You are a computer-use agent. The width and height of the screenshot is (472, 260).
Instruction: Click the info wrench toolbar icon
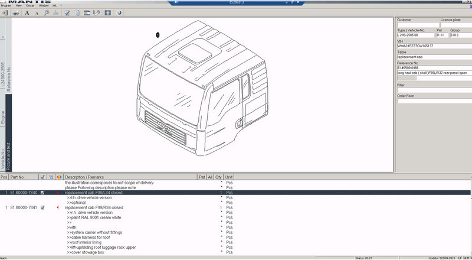[x=96, y=13]
